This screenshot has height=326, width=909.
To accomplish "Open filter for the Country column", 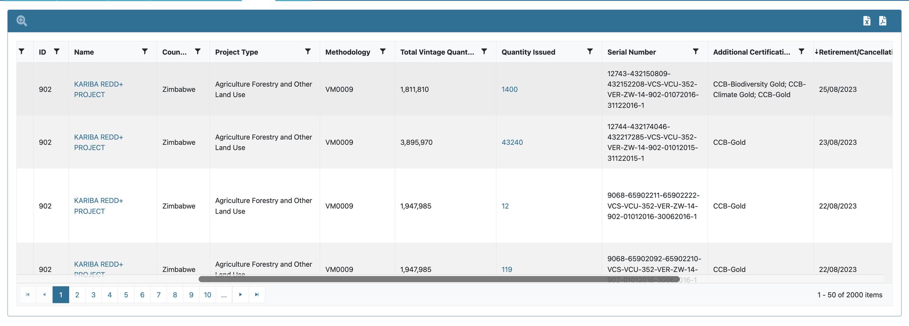I will point(198,52).
